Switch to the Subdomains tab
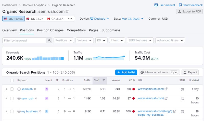 (x=111, y=30)
